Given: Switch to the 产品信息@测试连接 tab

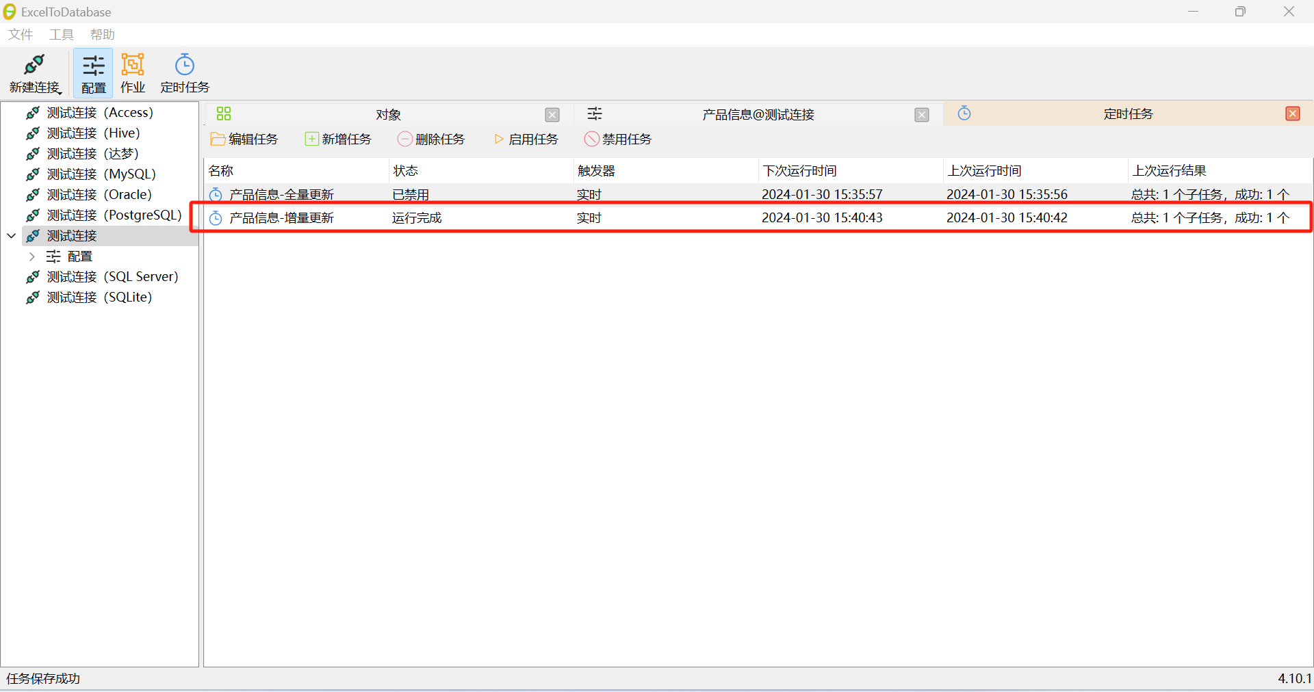Looking at the screenshot, I should pos(758,114).
